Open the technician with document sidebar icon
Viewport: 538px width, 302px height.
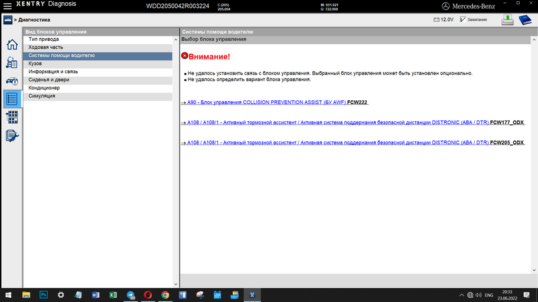point(12,63)
